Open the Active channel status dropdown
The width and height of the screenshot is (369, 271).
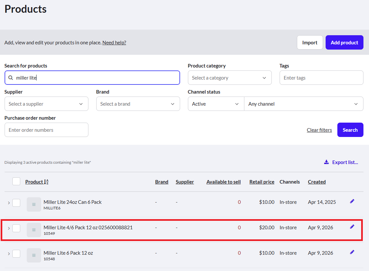click(216, 104)
